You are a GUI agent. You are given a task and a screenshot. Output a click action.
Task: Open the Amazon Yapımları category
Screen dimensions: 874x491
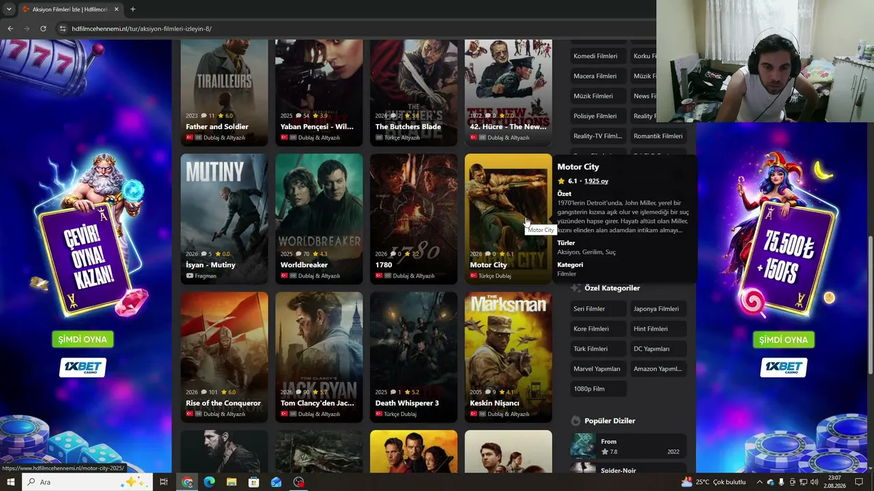[658, 369]
